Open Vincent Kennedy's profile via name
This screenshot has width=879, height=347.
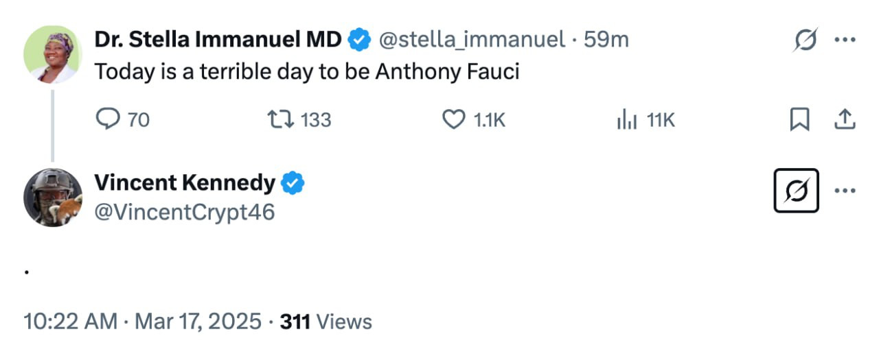[x=184, y=183]
